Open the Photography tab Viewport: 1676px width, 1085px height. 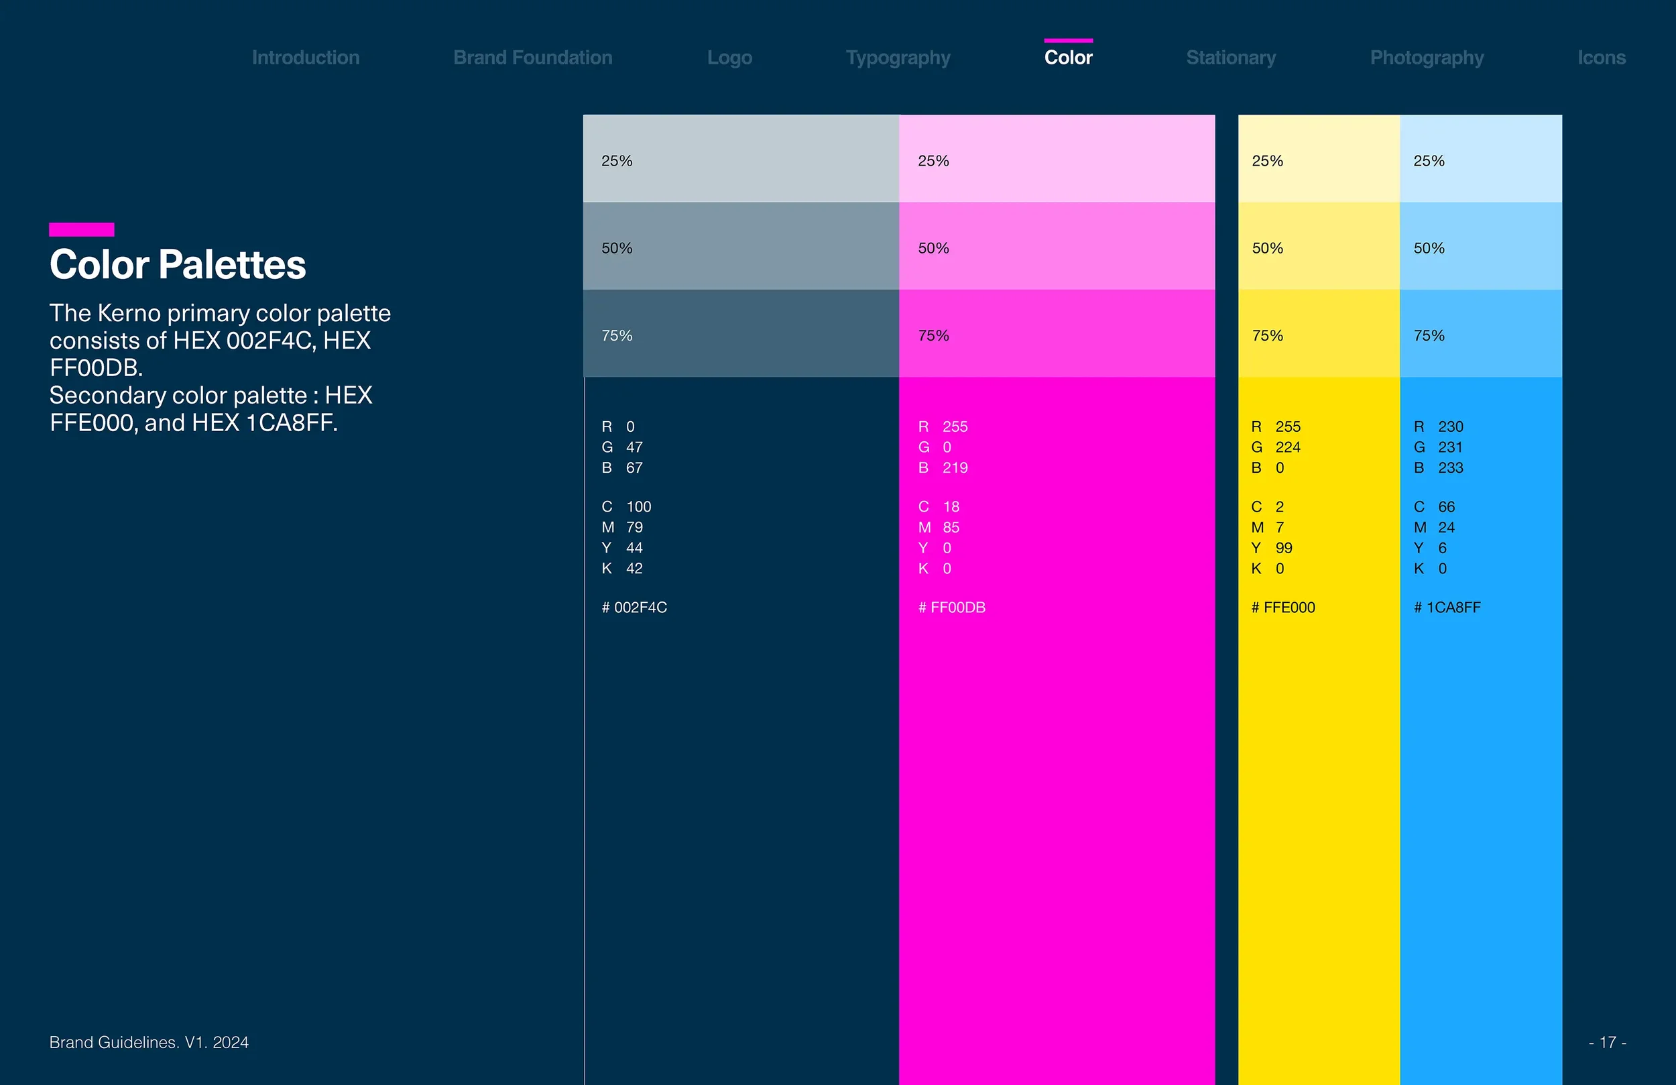coord(1426,58)
